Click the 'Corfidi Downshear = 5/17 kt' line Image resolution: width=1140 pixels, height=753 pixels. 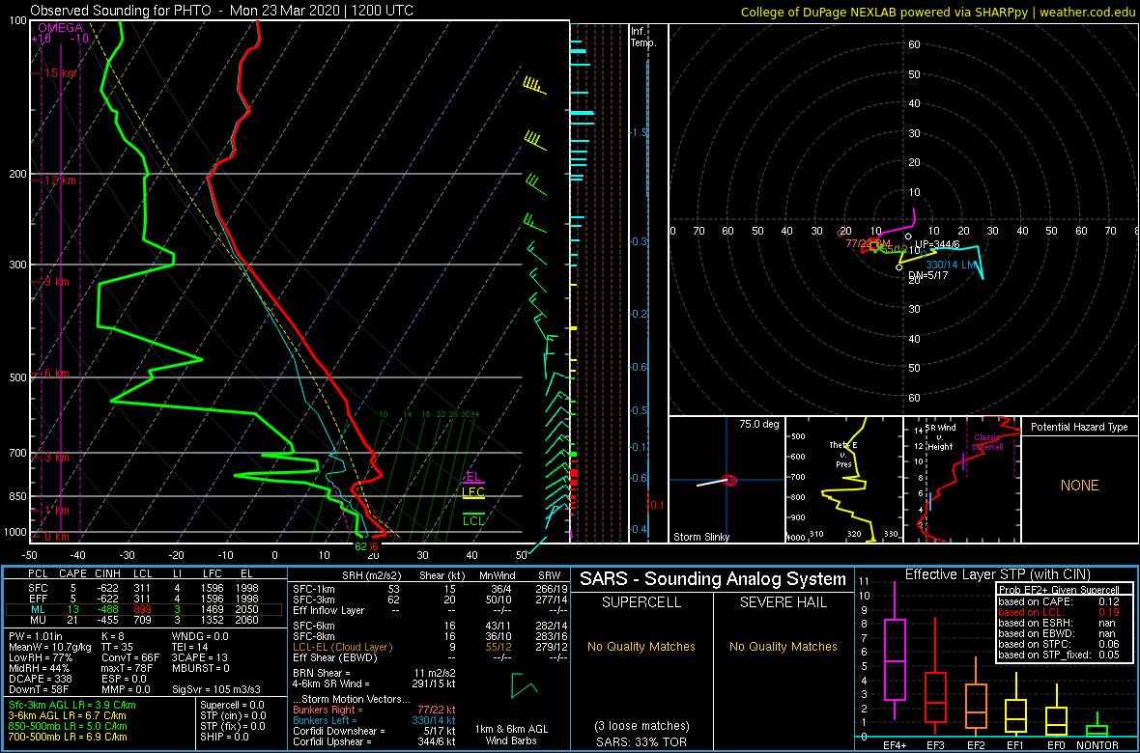click(373, 731)
